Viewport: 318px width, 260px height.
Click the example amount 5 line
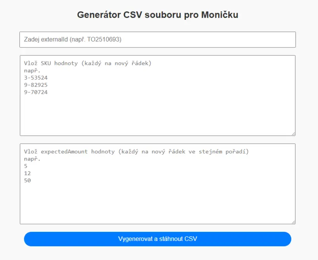[x=26, y=166]
